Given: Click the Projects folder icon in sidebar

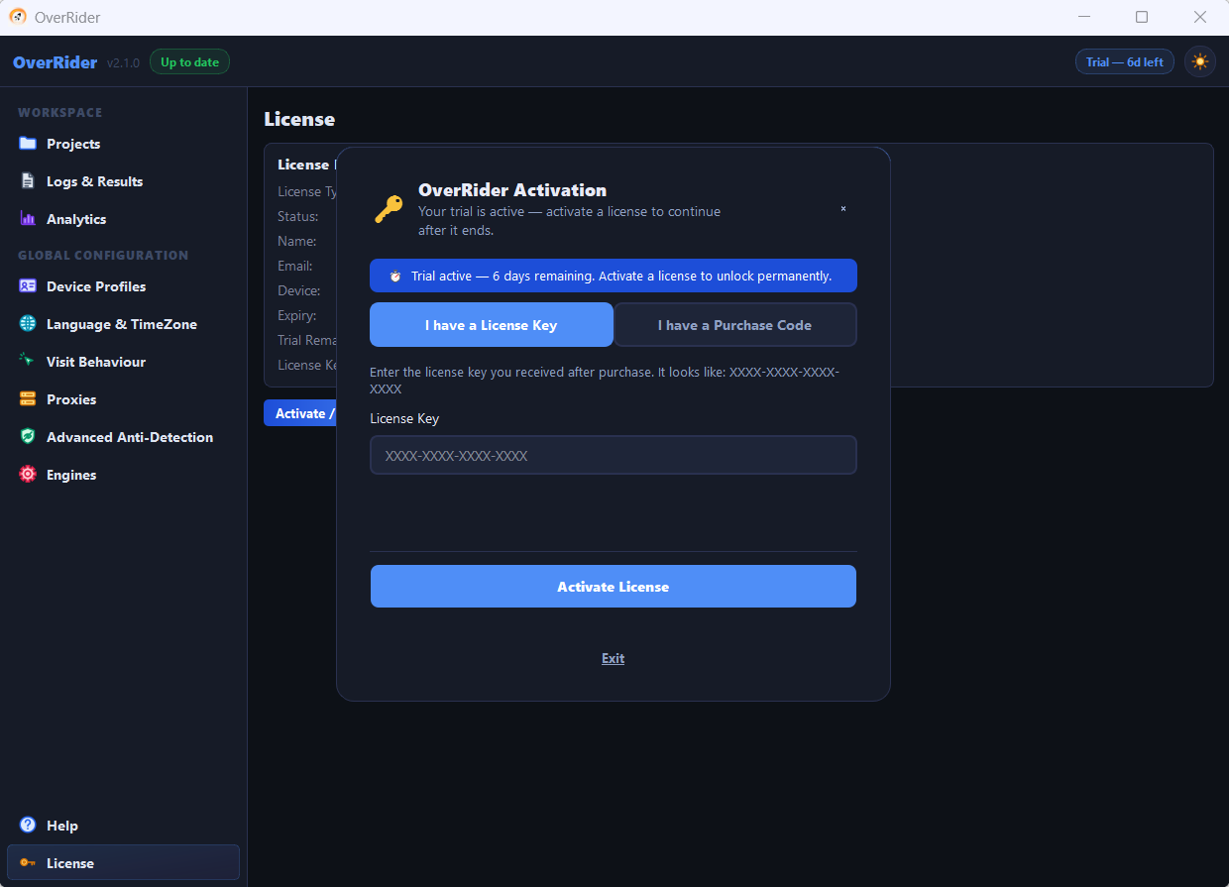Looking at the screenshot, I should (28, 144).
